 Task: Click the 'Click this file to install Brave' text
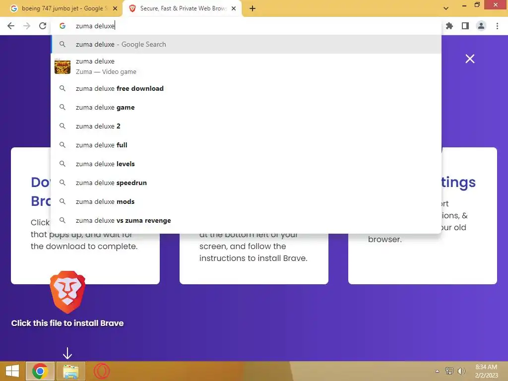67,323
